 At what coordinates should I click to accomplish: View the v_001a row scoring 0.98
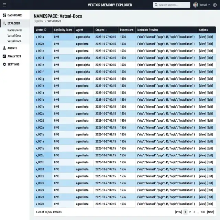click(x=202, y=37)
